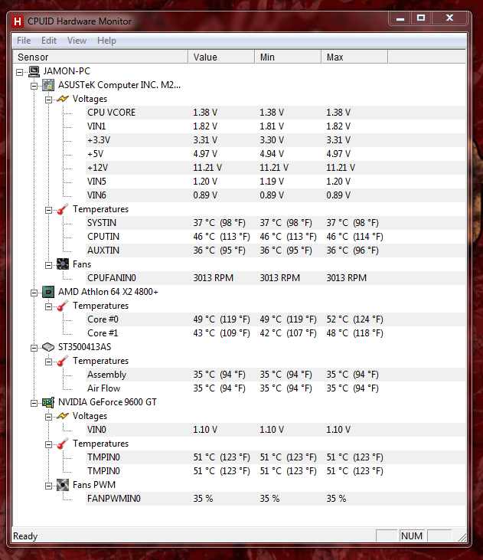Image resolution: width=483 pixels, height=560 pixels.
Task: Select the Air Flow temperature row
Action: point(276,388)
